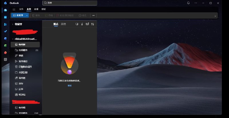Open the 交談記錄 conversation history folder

[25, 72]
